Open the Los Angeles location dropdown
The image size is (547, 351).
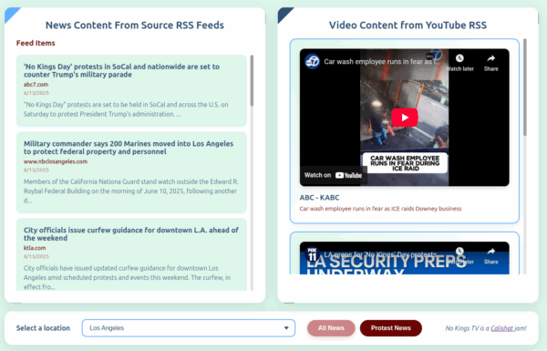tap(189, 328)
